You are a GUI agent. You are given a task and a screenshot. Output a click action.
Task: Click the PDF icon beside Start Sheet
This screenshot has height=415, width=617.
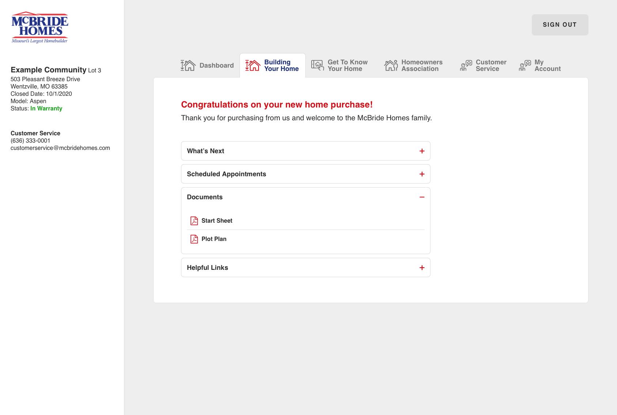coord(194,221)
